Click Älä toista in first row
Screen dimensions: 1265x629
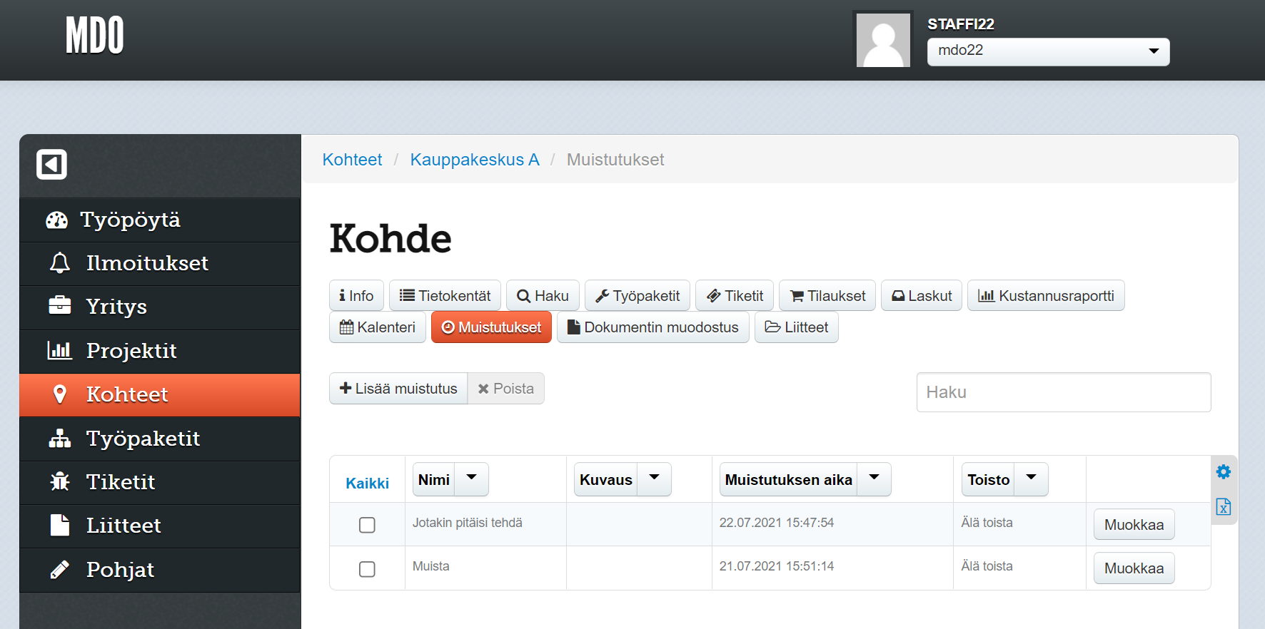tap(987, 523)
